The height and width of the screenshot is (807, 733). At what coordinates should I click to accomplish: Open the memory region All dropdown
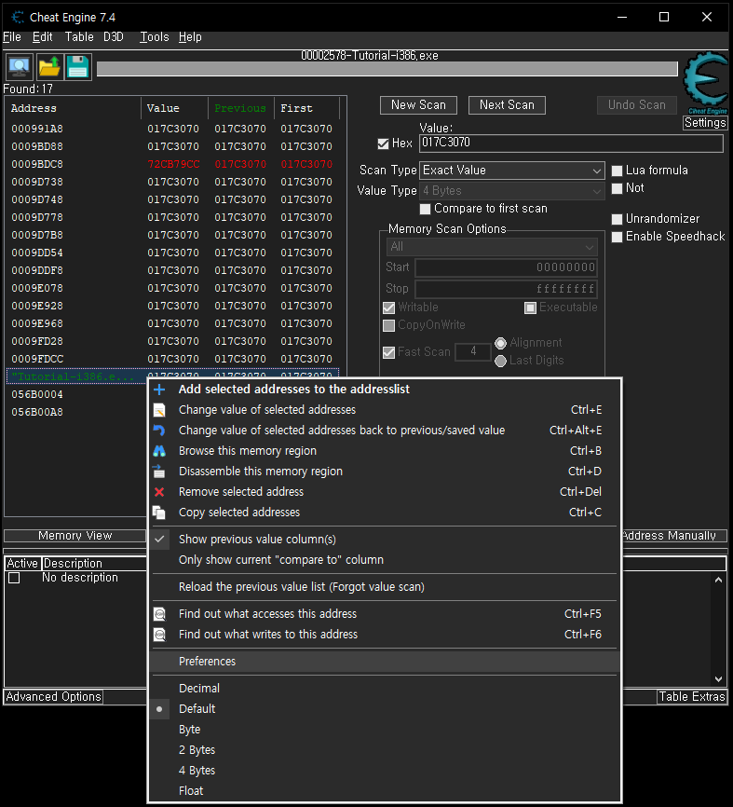pyautogui.click(x=492, y=247)
